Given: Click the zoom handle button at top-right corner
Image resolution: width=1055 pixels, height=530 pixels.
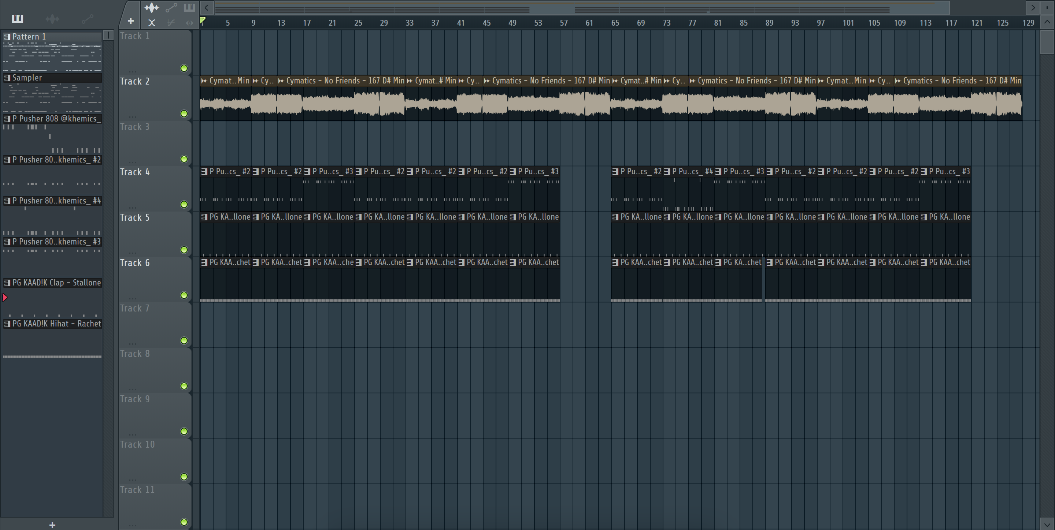Looking at the screenshot, I should [1047, 7].
